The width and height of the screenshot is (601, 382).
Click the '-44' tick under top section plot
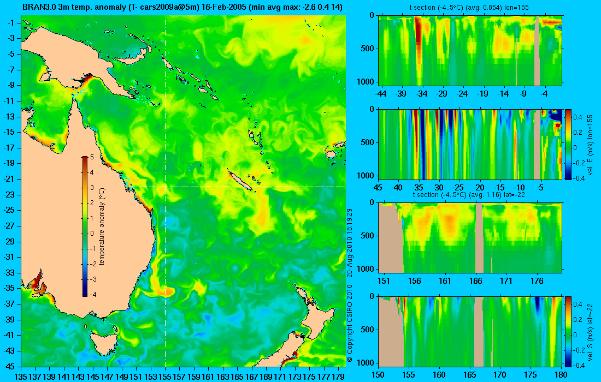381,94
